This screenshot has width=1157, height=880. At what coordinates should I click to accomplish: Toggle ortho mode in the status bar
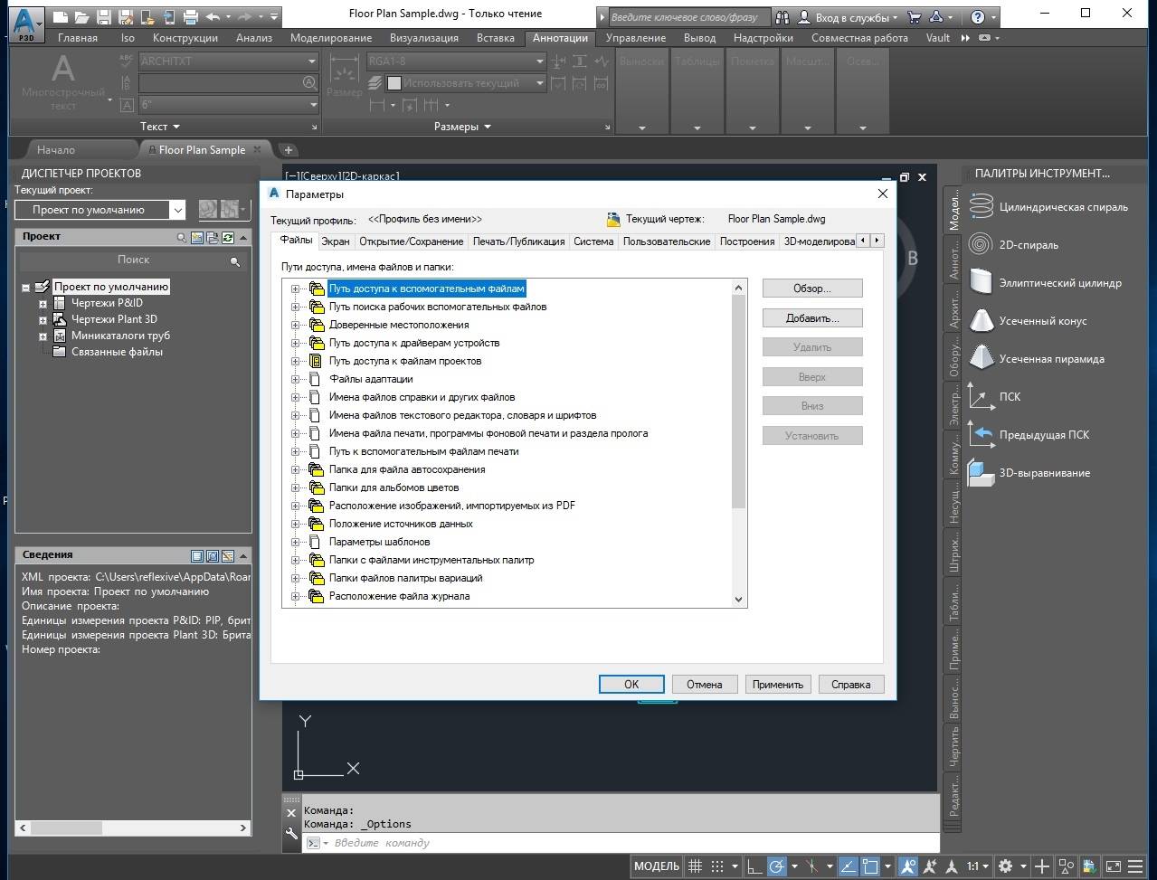[x=753, y=866]
